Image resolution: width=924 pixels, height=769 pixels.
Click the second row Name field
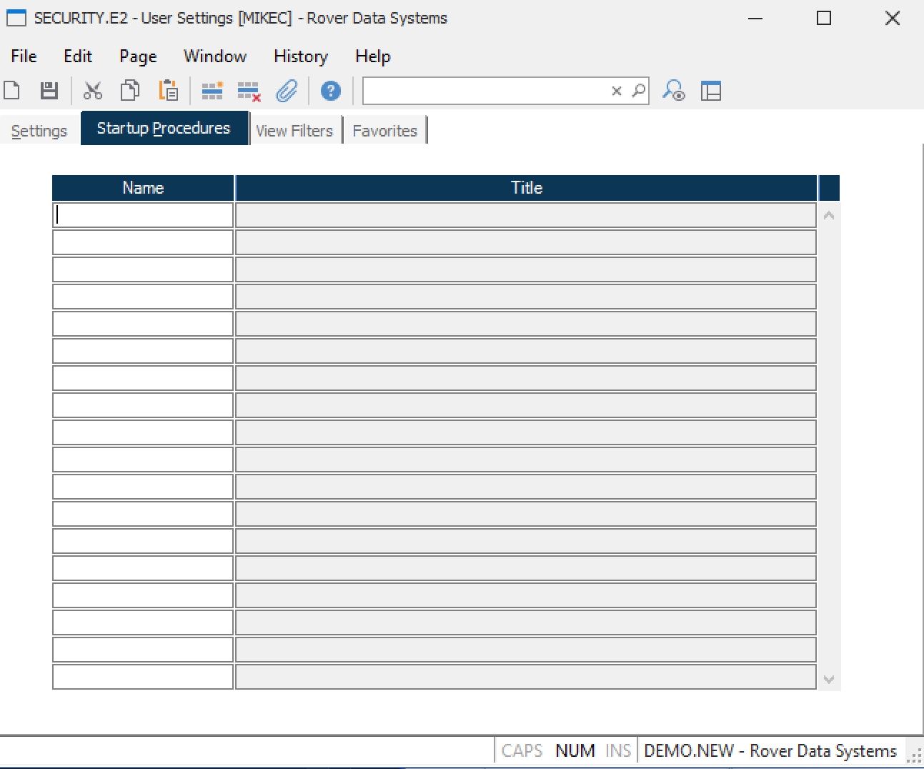coord(143,242)
